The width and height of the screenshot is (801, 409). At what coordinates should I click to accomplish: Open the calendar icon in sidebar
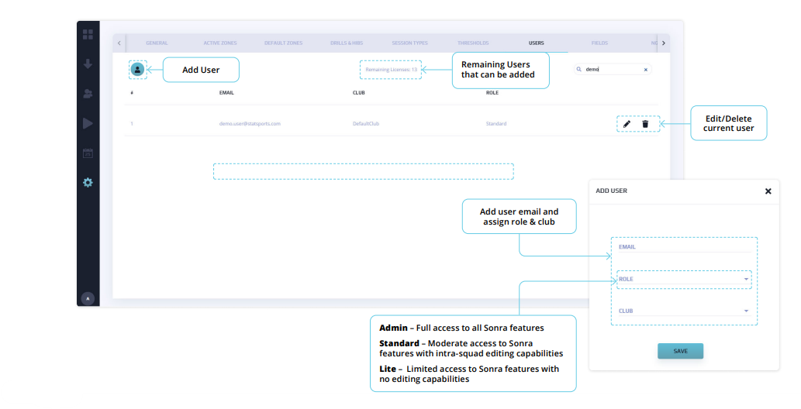click(88, 153)
